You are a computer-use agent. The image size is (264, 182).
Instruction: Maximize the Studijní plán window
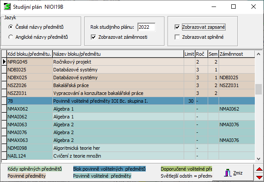233,7
